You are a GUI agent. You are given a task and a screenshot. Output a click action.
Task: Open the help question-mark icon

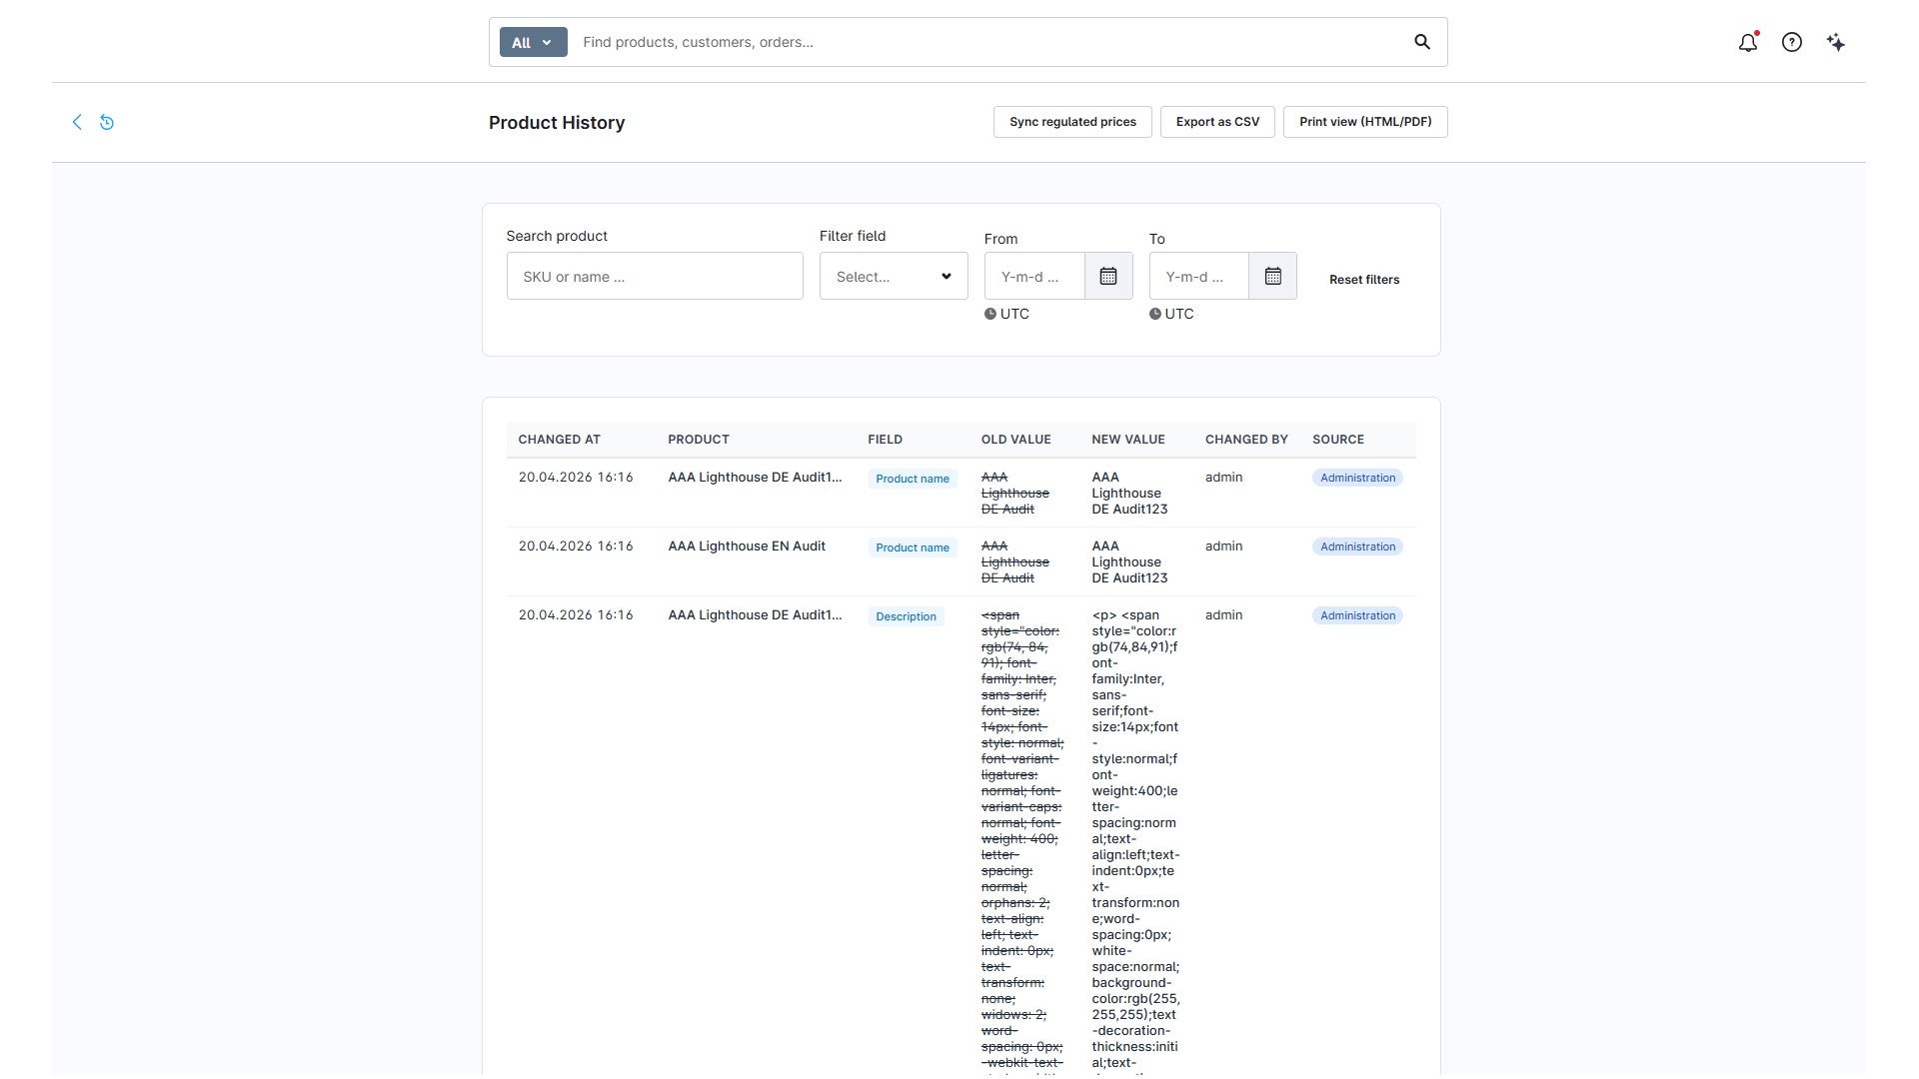[x=1791, y=42]
